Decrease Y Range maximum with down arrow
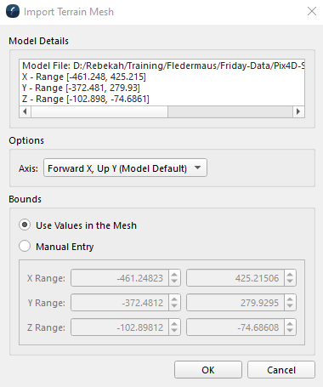This screenshot has width=323, height=387. tap(290, 306)
